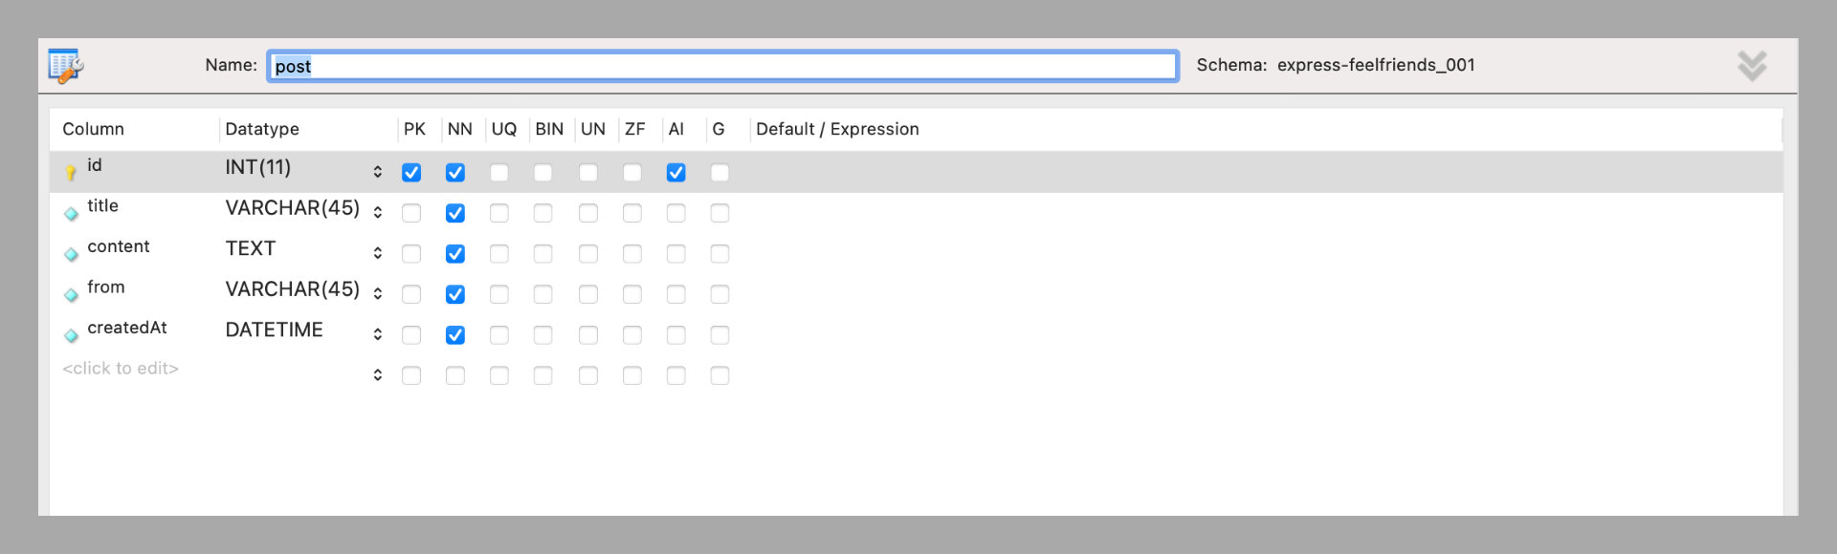Viewport: 1837px width, 554px height.
Task: Open datatype dropdown for from VARCHAR(45)
Action: point(378,293)
